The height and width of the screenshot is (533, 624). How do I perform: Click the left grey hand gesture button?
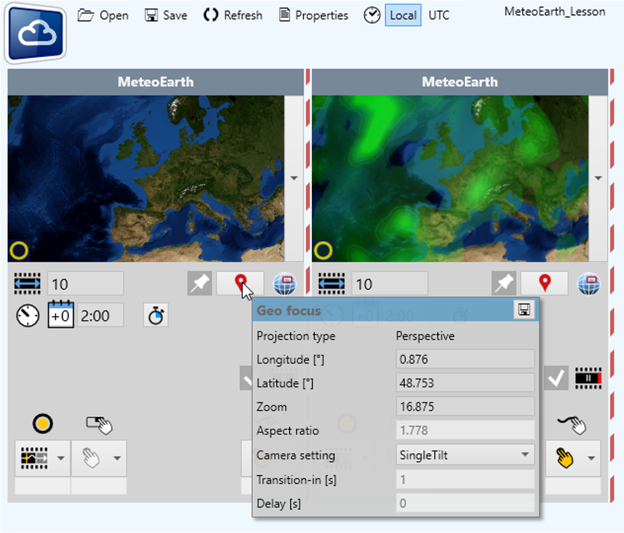tap(91, 458)
